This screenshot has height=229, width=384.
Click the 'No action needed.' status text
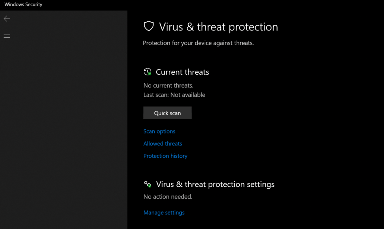coord(168,197)
